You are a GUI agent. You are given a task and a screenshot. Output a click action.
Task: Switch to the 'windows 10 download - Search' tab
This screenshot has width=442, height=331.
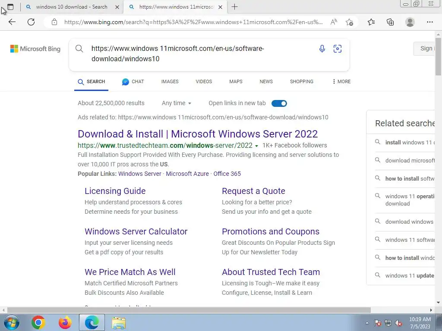tap(72, 7)
